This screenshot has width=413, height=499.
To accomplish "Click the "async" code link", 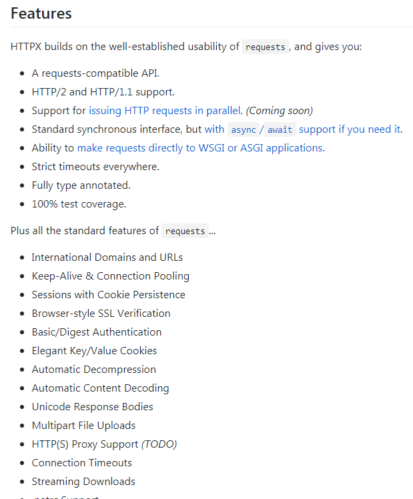I will click(x=244, y=129).
